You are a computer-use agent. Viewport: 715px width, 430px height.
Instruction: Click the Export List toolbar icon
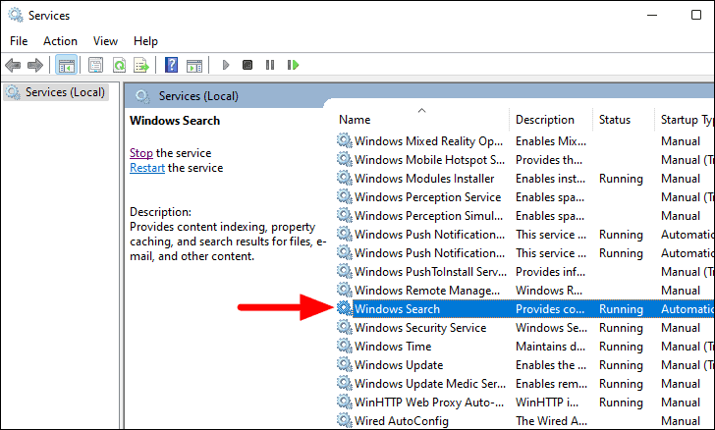[141, 65]
